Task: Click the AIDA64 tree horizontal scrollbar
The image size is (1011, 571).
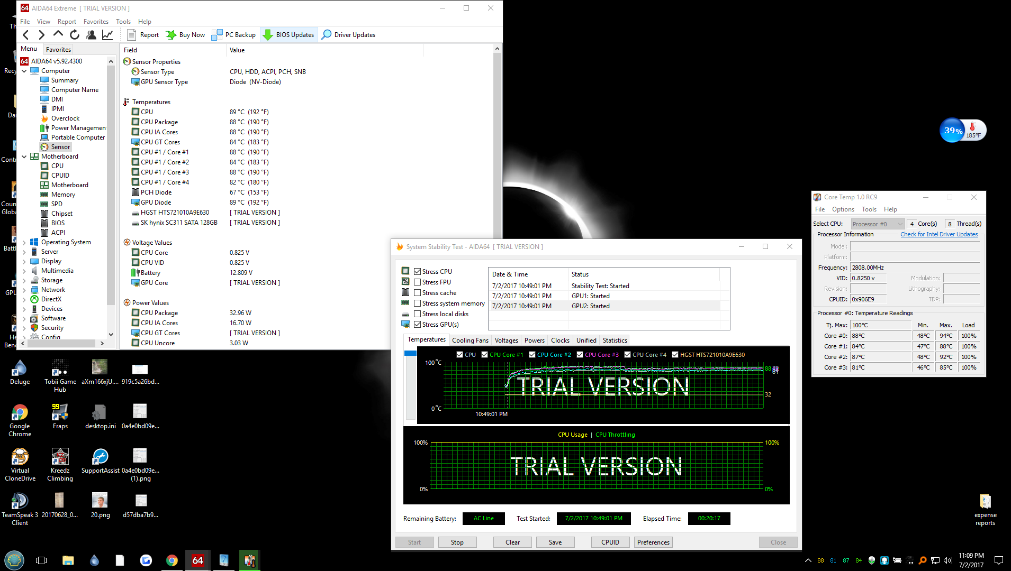Action: [62, 343]
